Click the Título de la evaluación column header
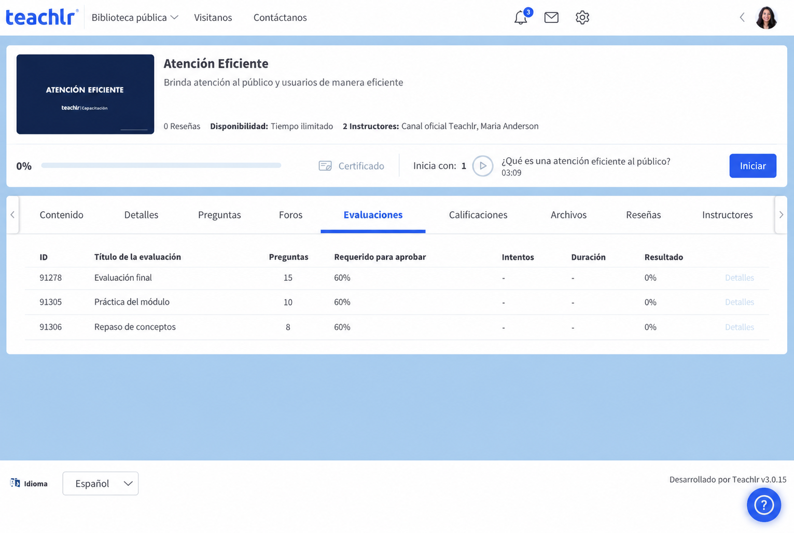The image size is (794, 533). point(137,257)
